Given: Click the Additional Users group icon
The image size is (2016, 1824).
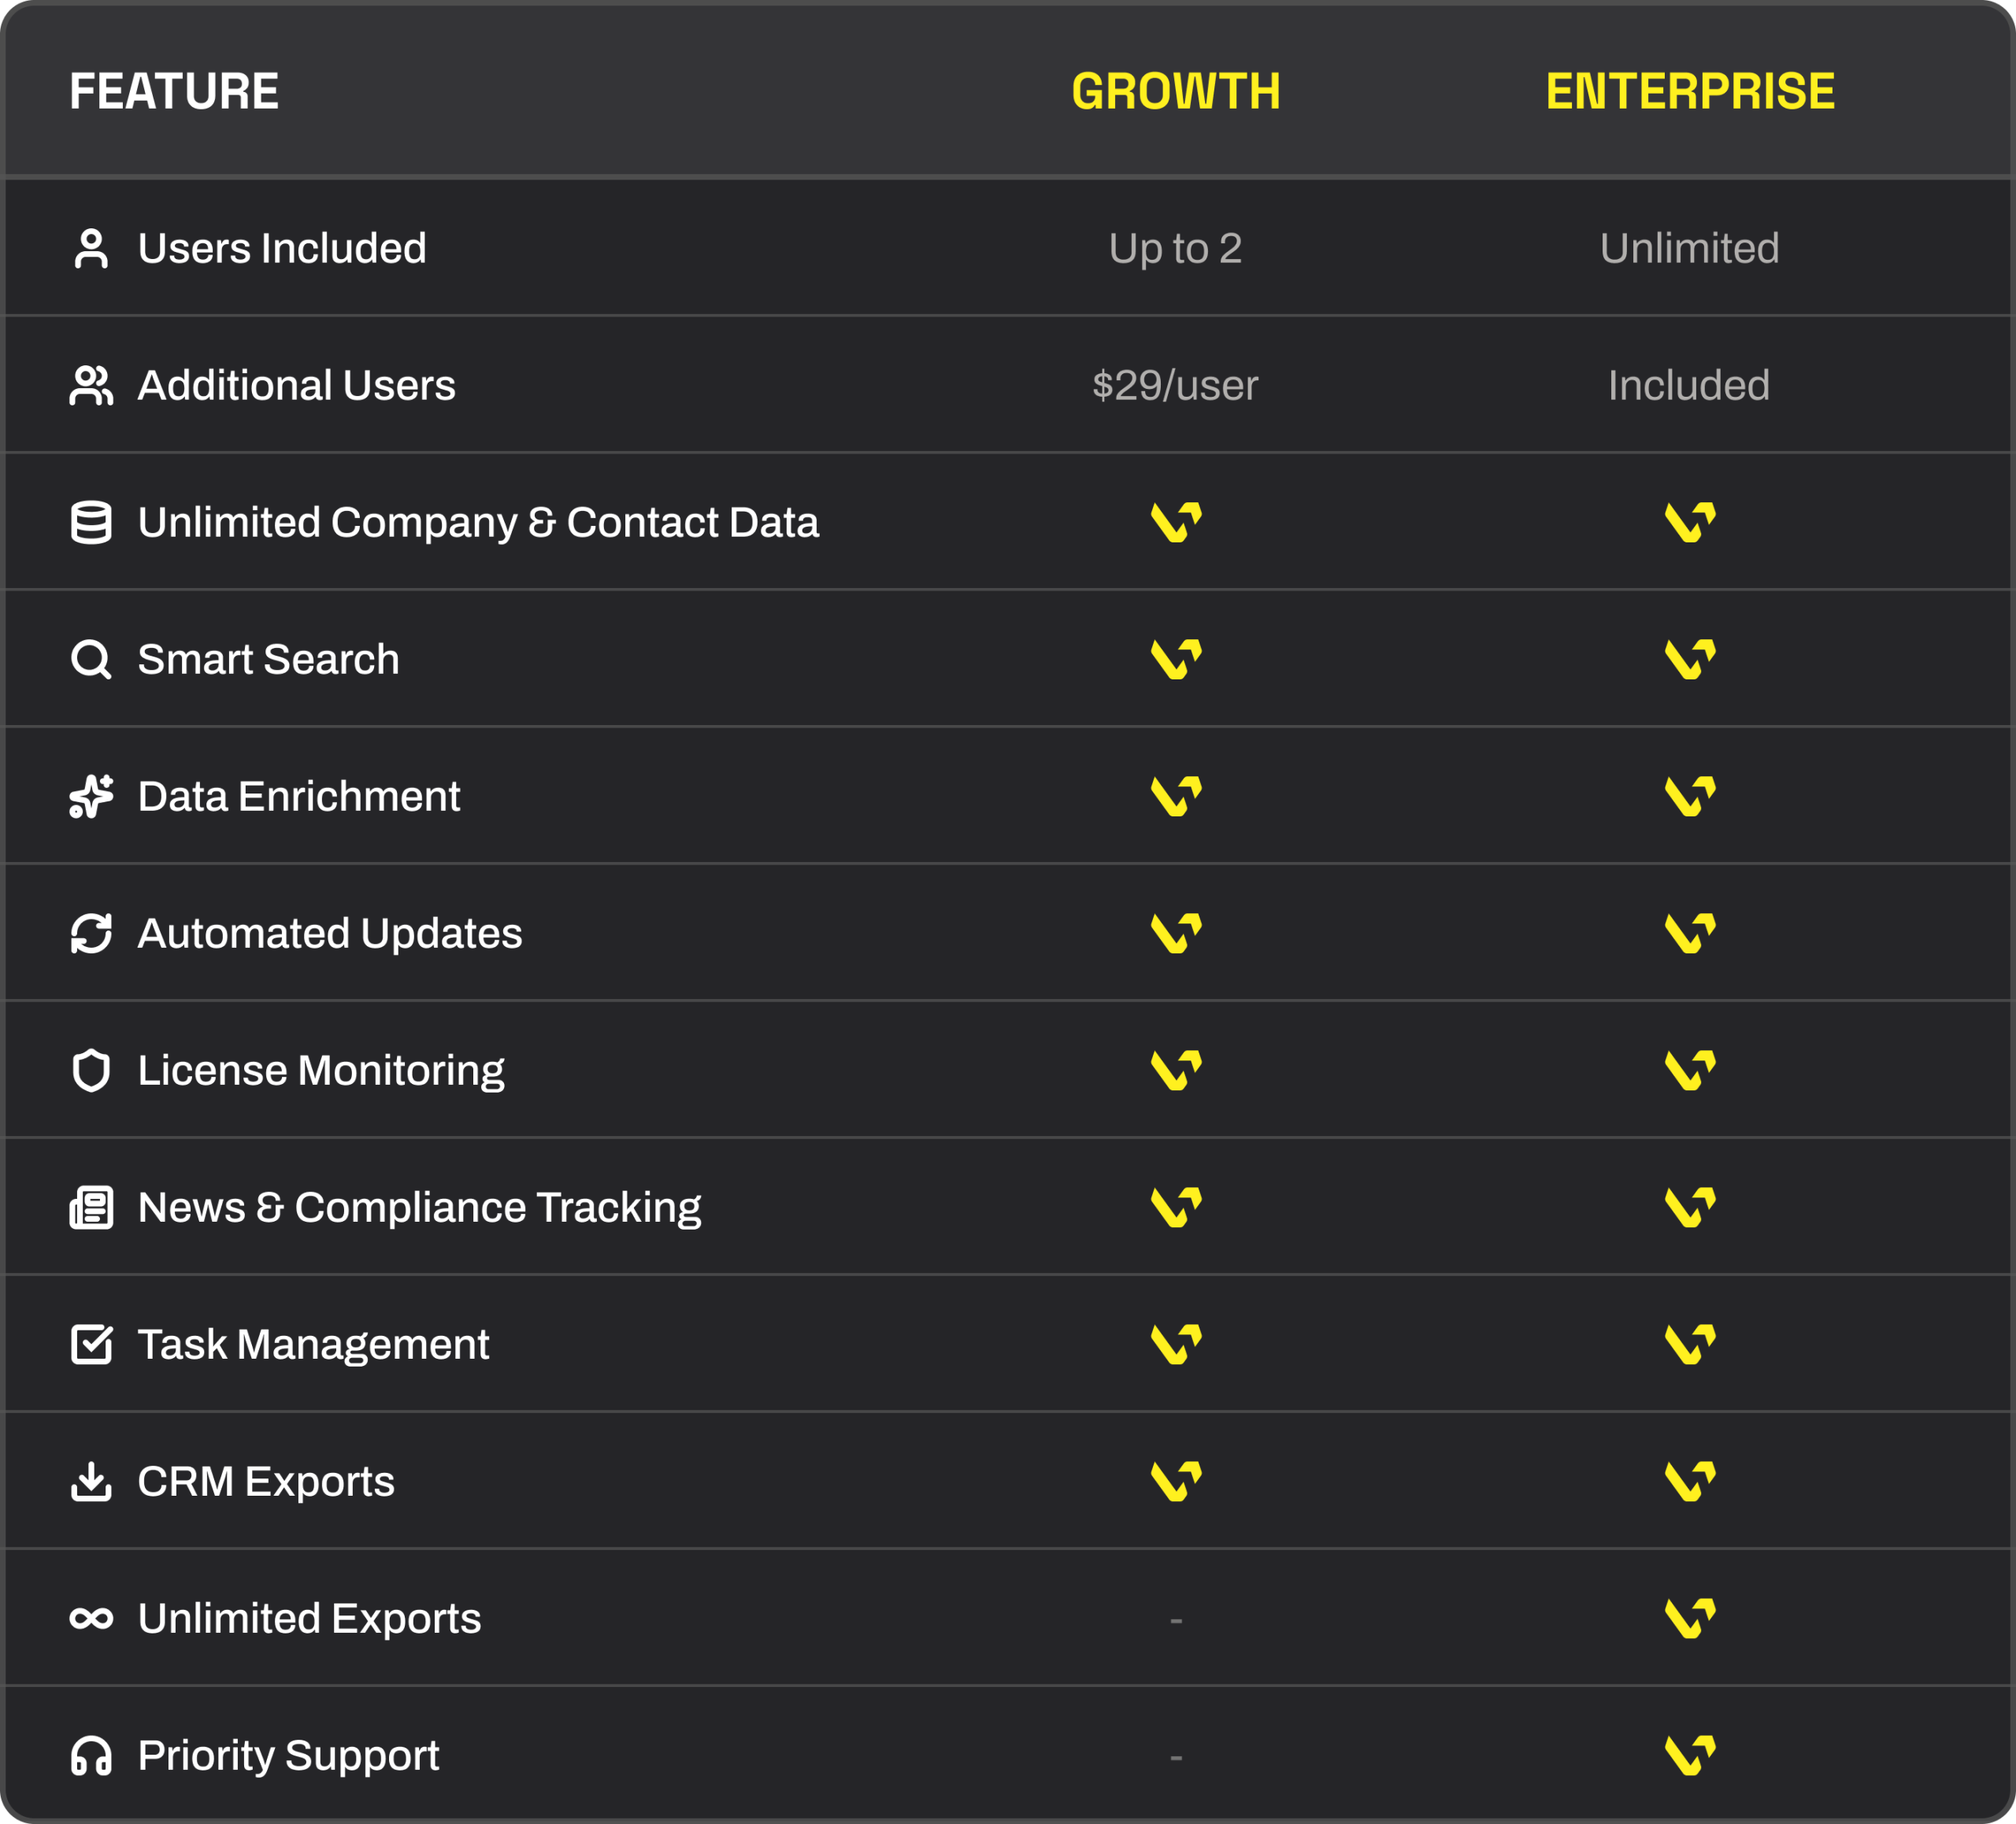Looking at the screenshot, I should (91, 386).
